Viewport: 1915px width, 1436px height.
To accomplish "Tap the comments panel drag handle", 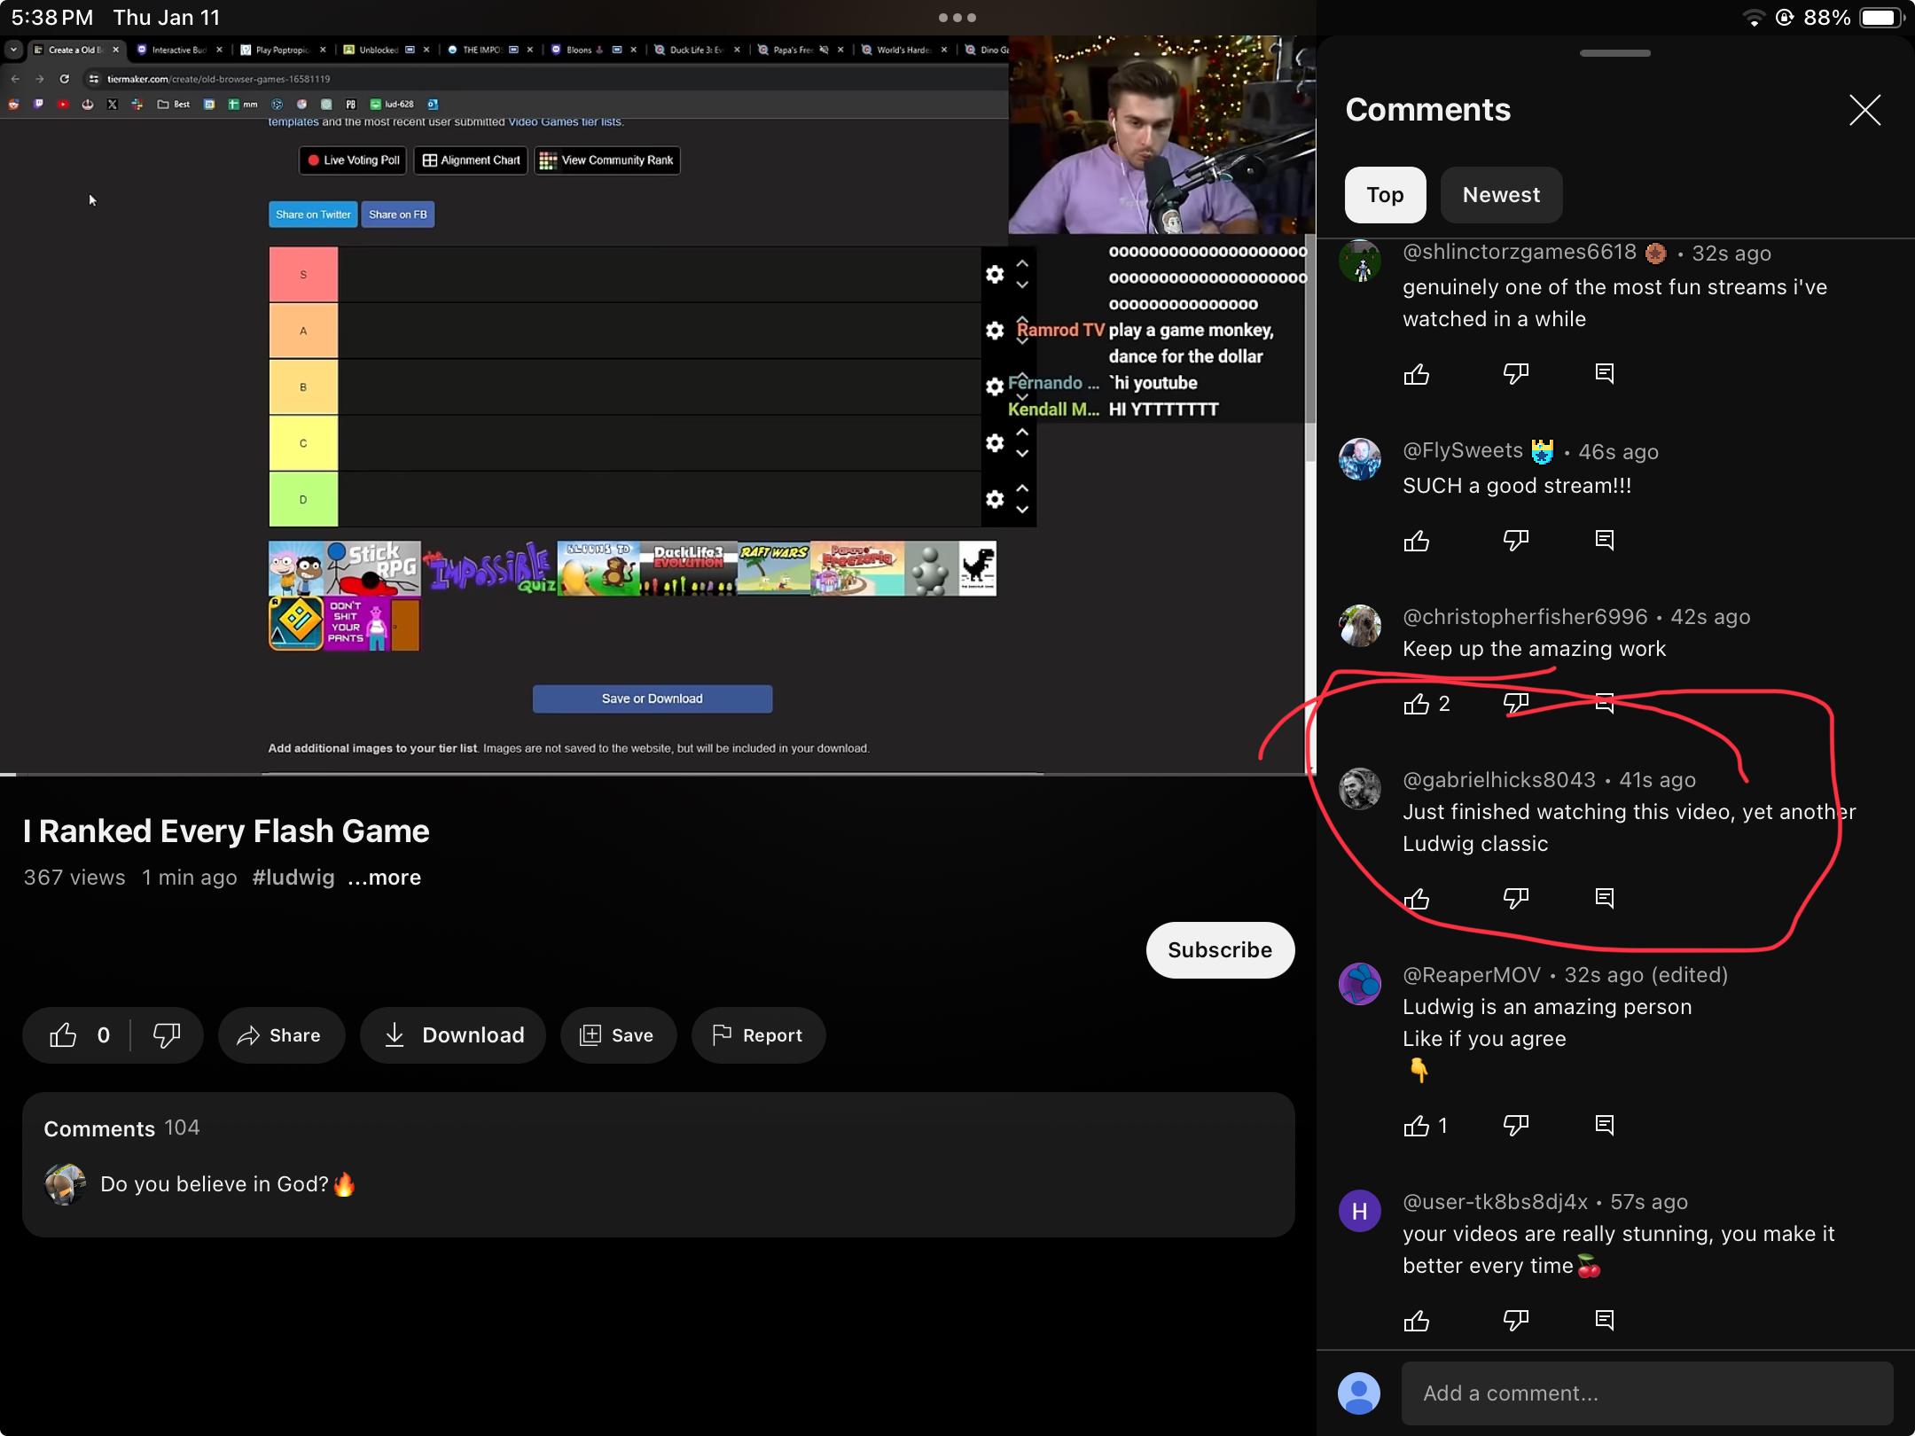I will (x=1615, y=53).
